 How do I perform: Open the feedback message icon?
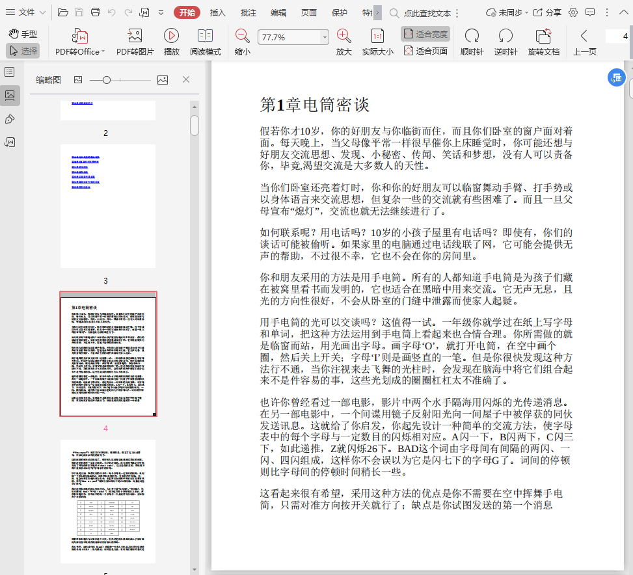point(590,12)
